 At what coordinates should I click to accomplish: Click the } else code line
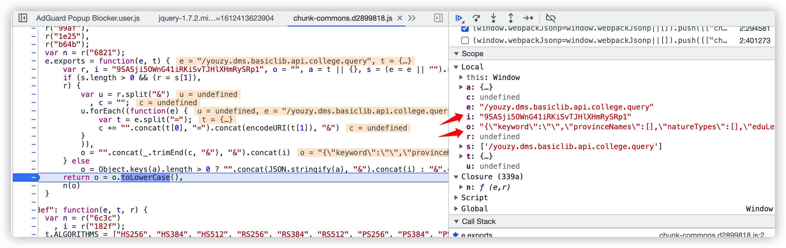click(x=76, y=161)
